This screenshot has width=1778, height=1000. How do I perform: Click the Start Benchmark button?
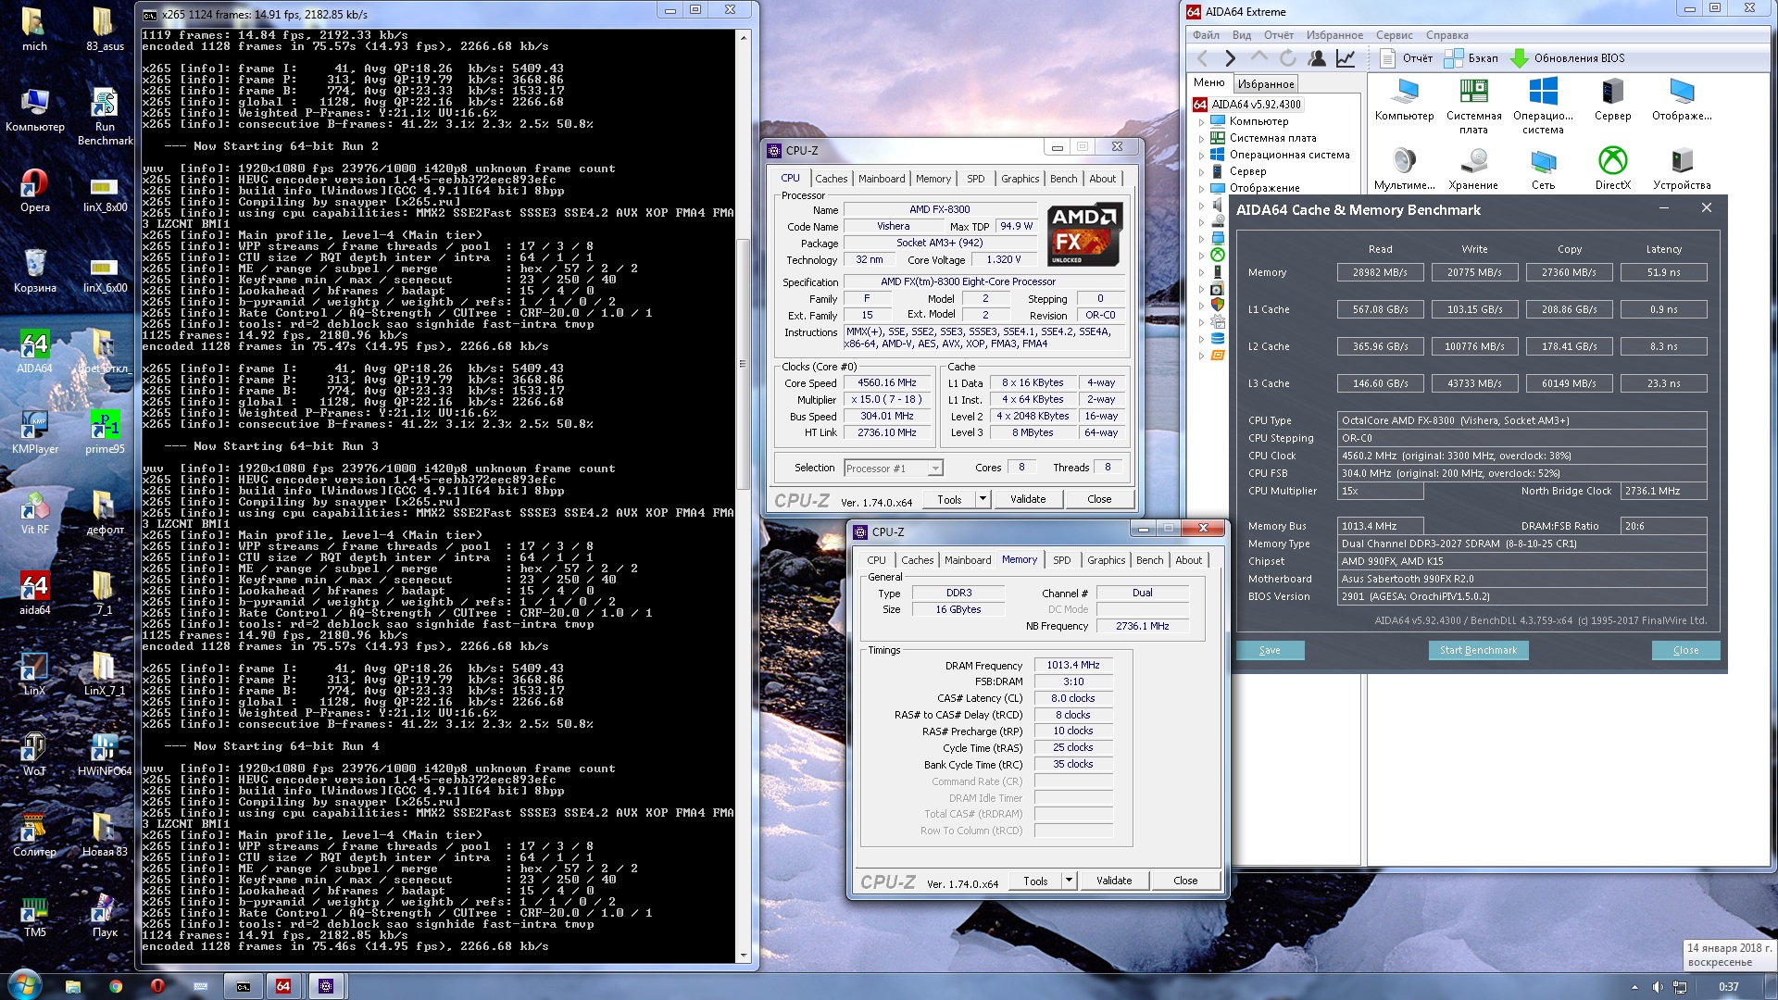[1478, 650]
